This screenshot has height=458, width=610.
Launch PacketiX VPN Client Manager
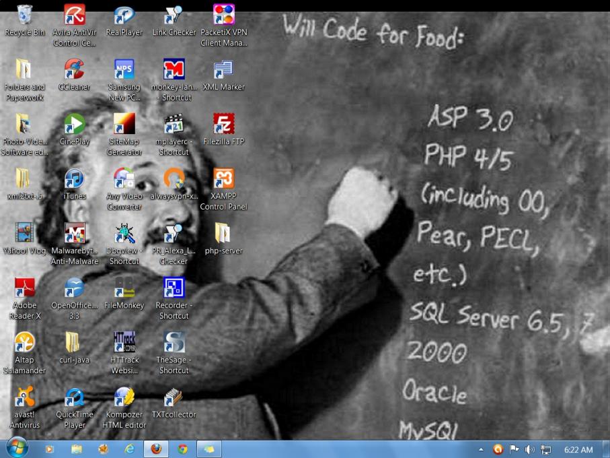pos(224,15)
